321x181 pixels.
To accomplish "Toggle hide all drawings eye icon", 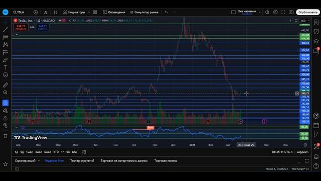I will (x=6, y=125).
